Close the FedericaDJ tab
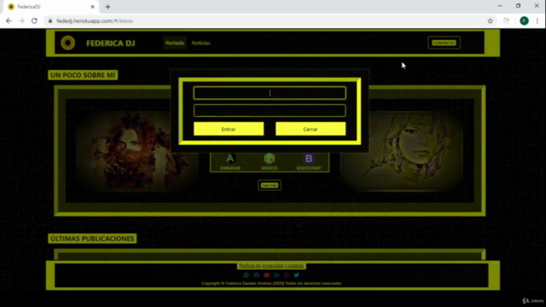The height and width of the screenshot is (307, 546). click(x=93, y=7)
